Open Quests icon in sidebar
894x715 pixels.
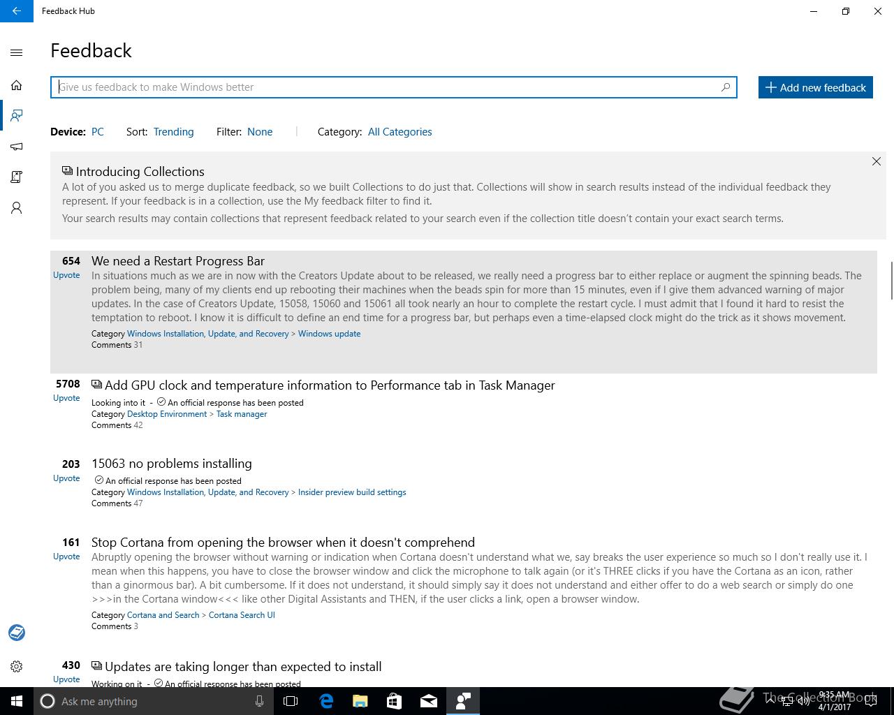17,177
